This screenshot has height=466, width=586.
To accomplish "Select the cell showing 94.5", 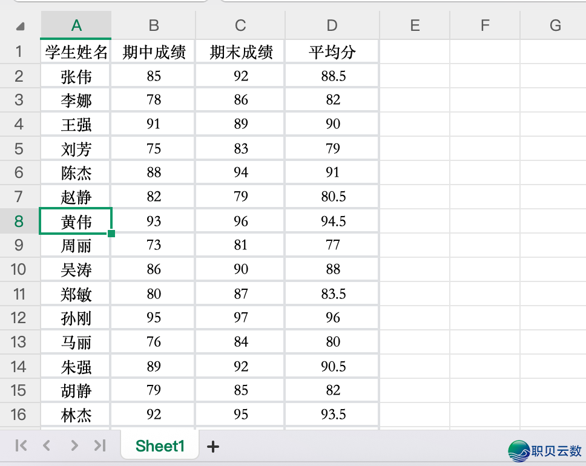I will 331,221.
